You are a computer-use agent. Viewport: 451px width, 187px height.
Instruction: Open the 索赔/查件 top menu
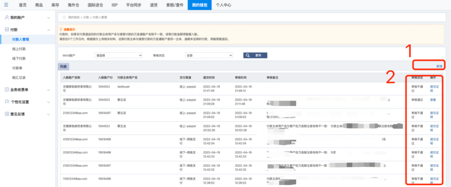[174, 5]
